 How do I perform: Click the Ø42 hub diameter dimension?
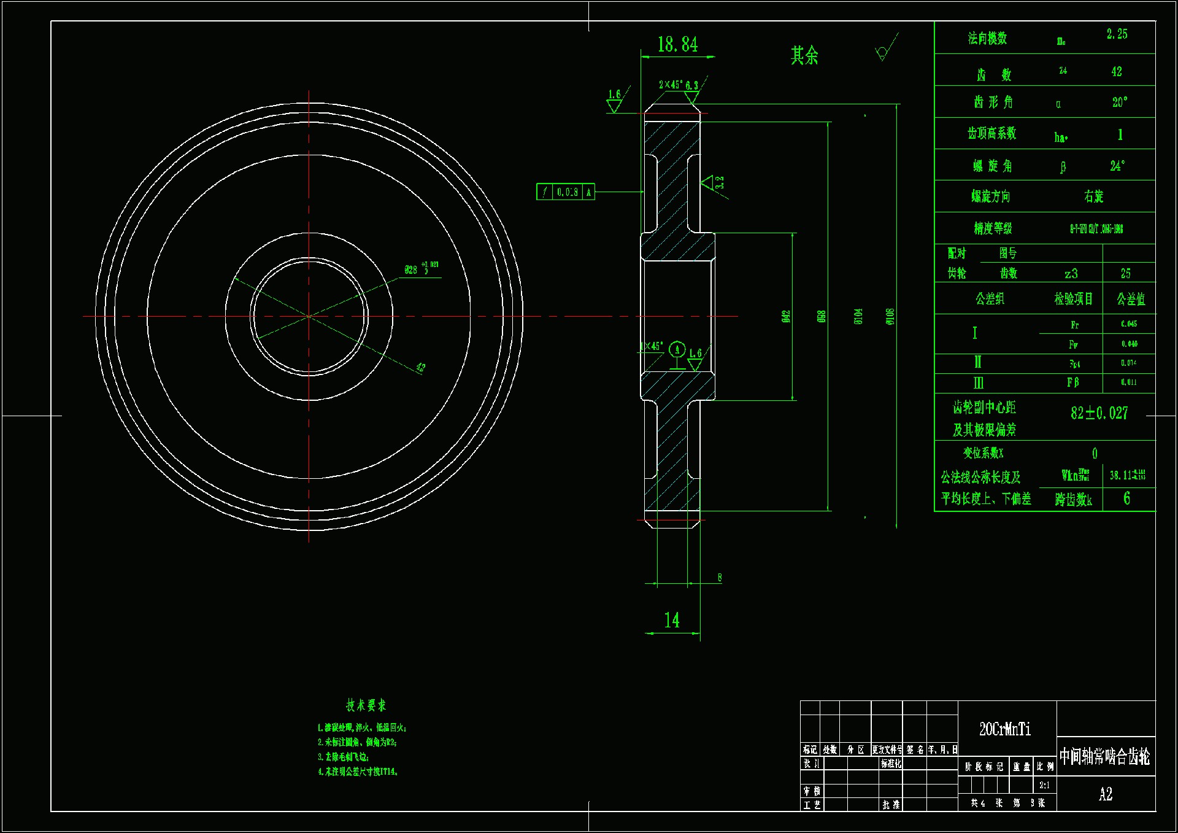(x=786, y=316)
